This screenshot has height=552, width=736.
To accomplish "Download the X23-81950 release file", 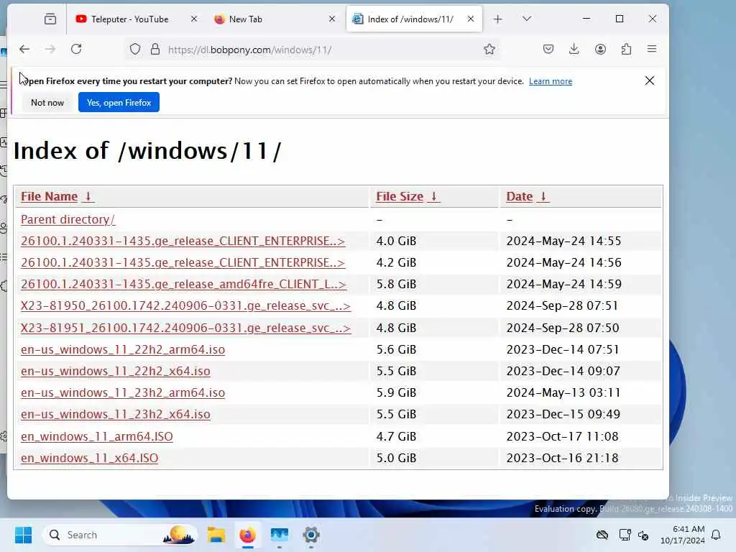I will (186, 306).
